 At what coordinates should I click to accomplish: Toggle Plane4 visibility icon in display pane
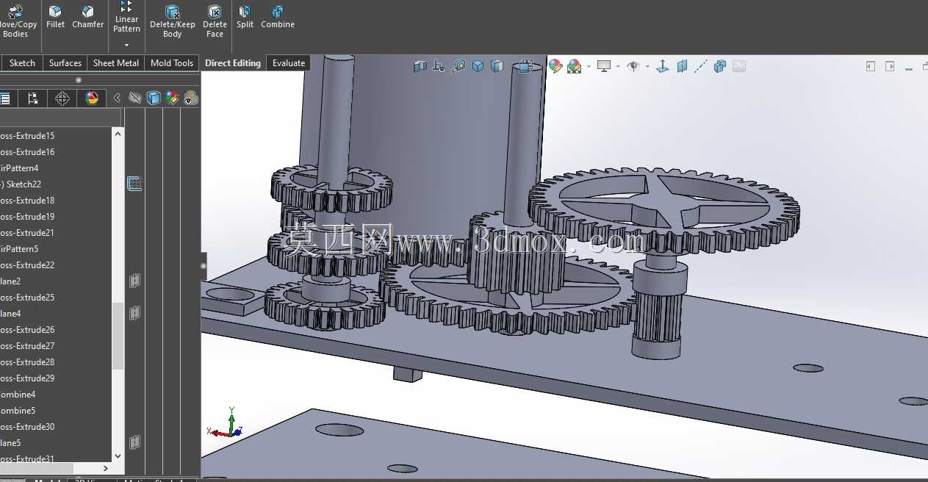click(134, 313)
